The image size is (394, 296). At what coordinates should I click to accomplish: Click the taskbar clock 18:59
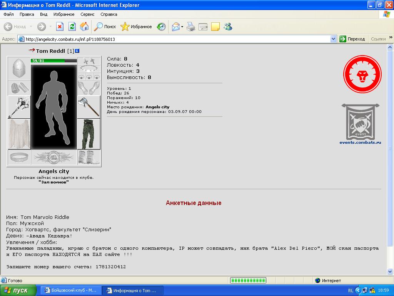[383, 291]
